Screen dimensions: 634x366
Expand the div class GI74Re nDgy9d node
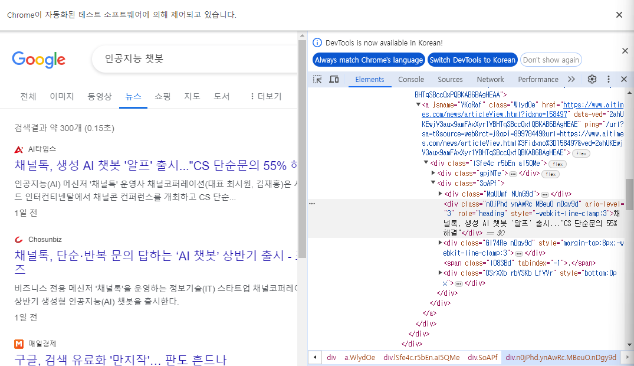[441, 243]
